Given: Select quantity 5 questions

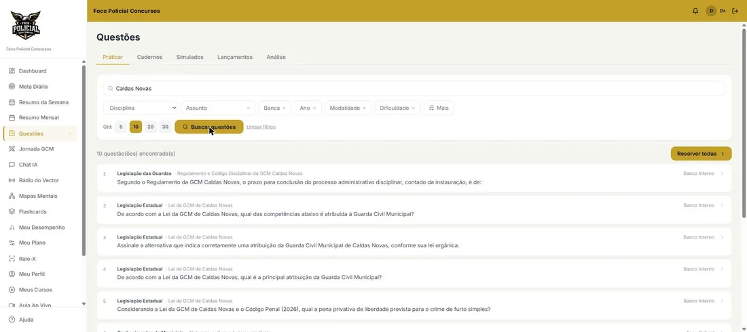Looking at the screenshot, I should (121, 127).
